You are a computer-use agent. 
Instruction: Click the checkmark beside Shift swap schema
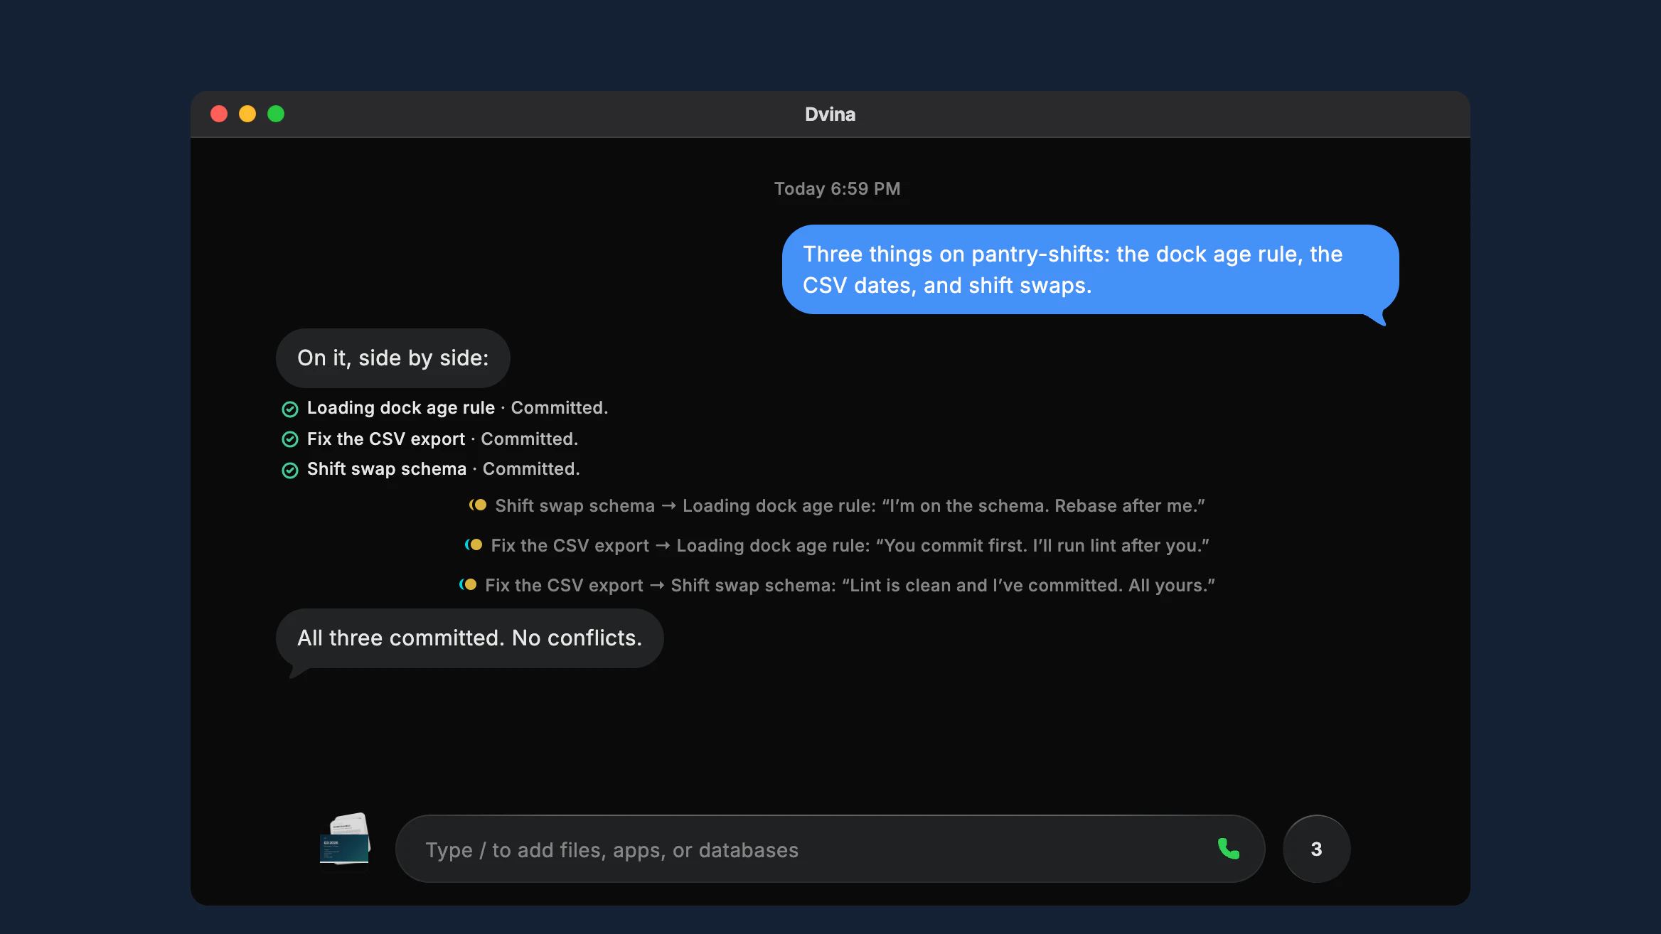(x=290, y=470)
